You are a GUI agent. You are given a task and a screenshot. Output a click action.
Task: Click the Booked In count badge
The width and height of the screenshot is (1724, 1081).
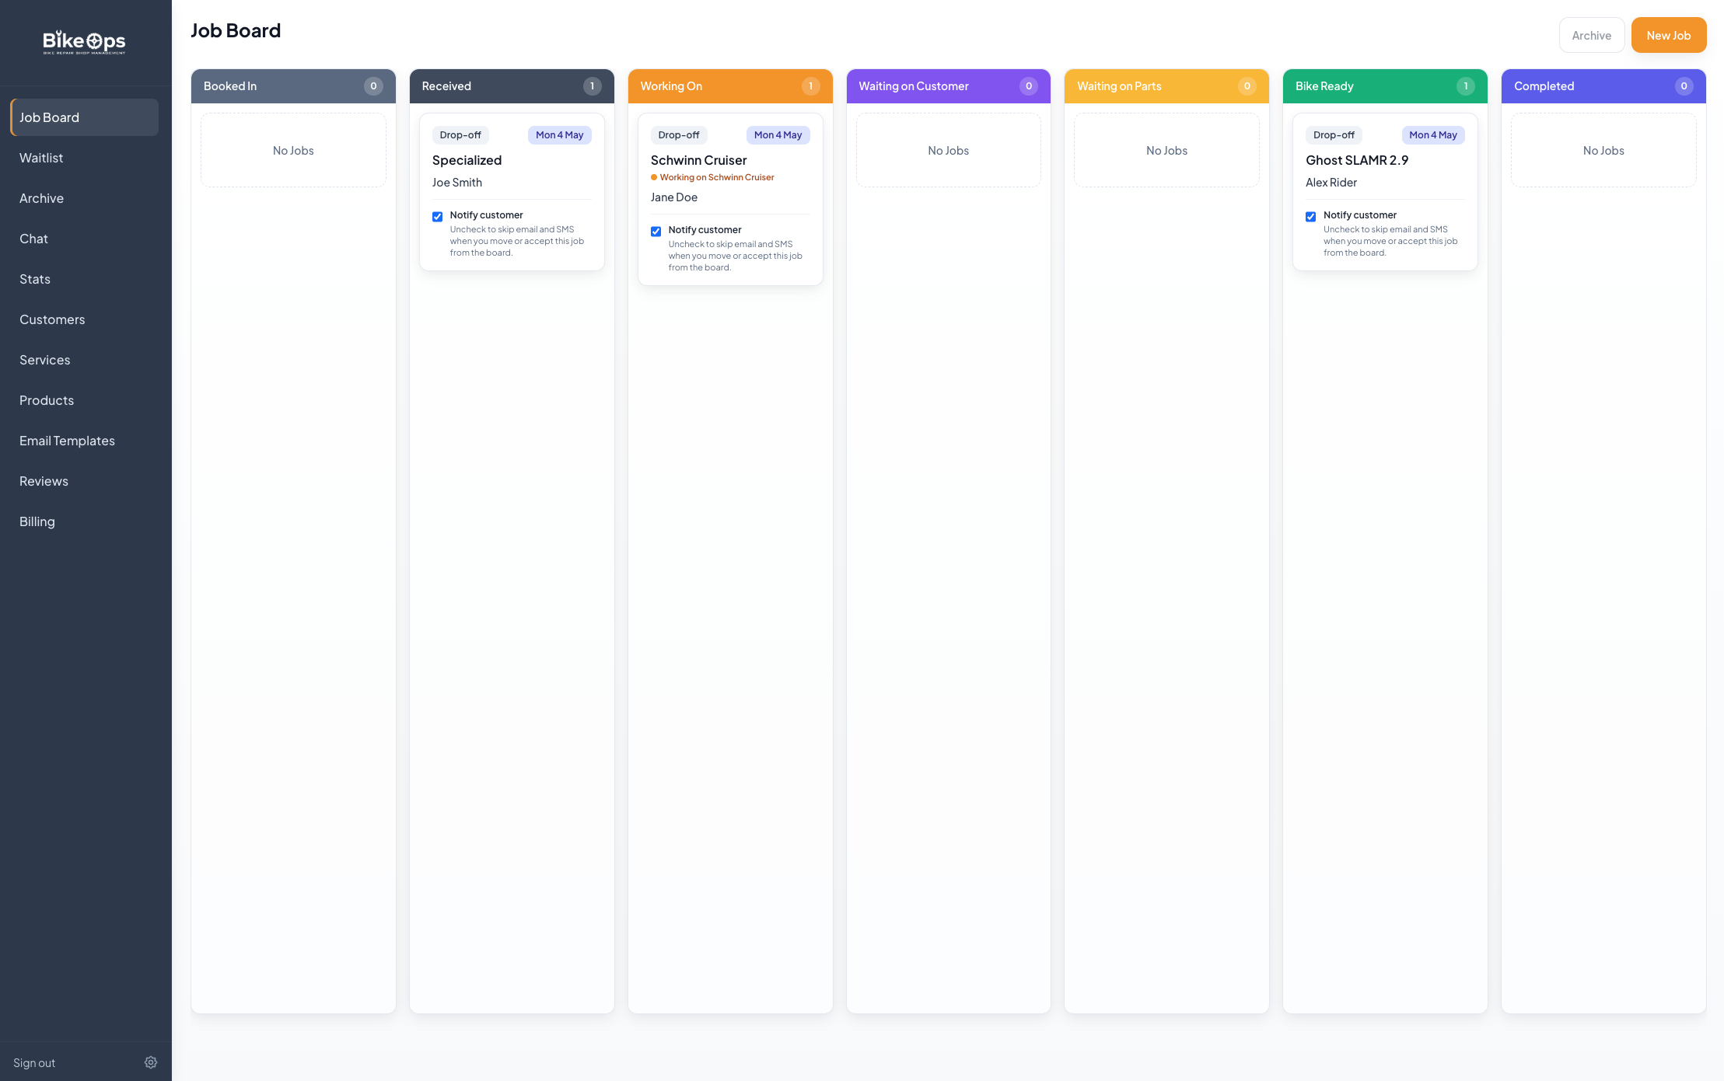point(374,86)
